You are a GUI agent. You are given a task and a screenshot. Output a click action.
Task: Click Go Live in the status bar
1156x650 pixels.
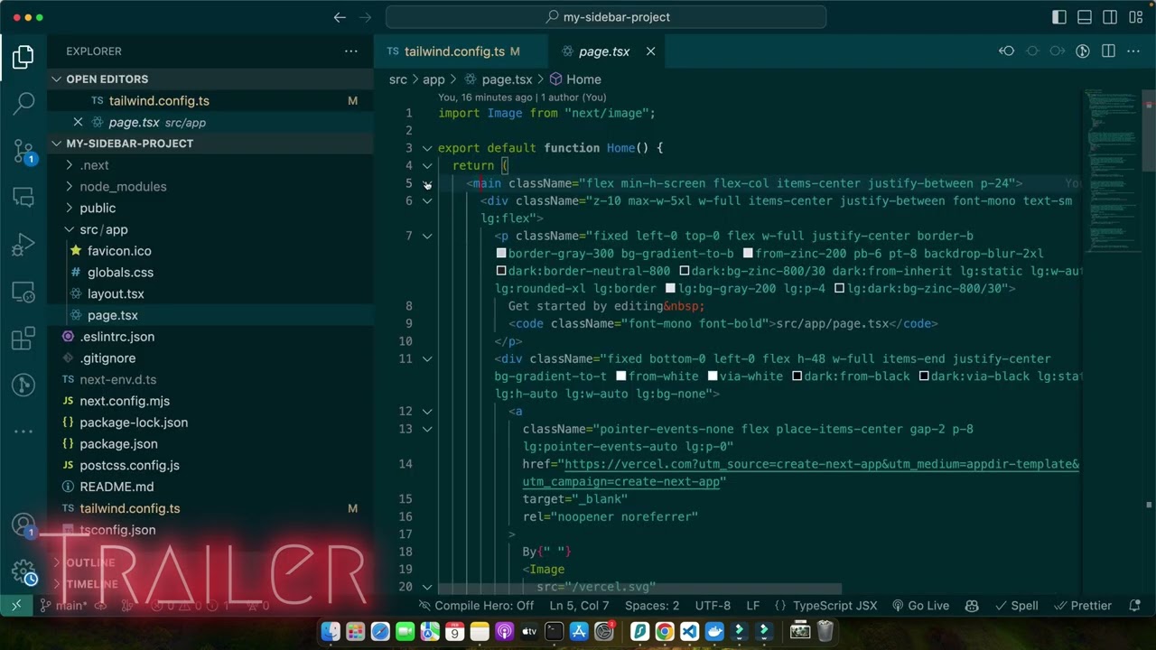point(920,606)
